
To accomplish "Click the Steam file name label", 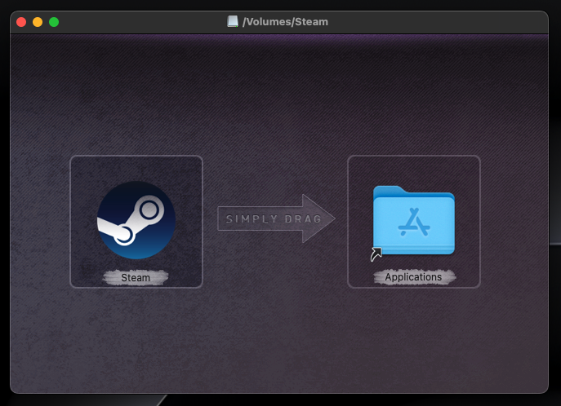I will pos(136,277).
